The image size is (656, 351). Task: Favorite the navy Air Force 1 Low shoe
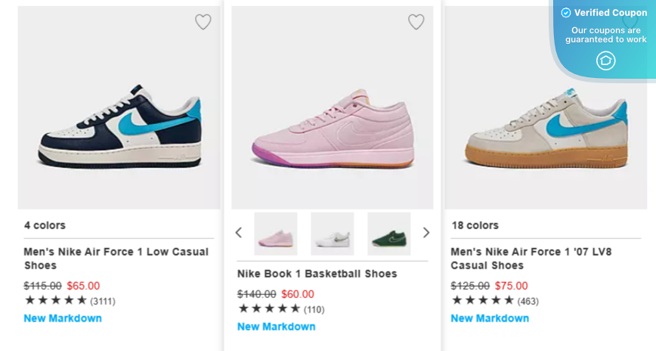[x=203, y=22]
